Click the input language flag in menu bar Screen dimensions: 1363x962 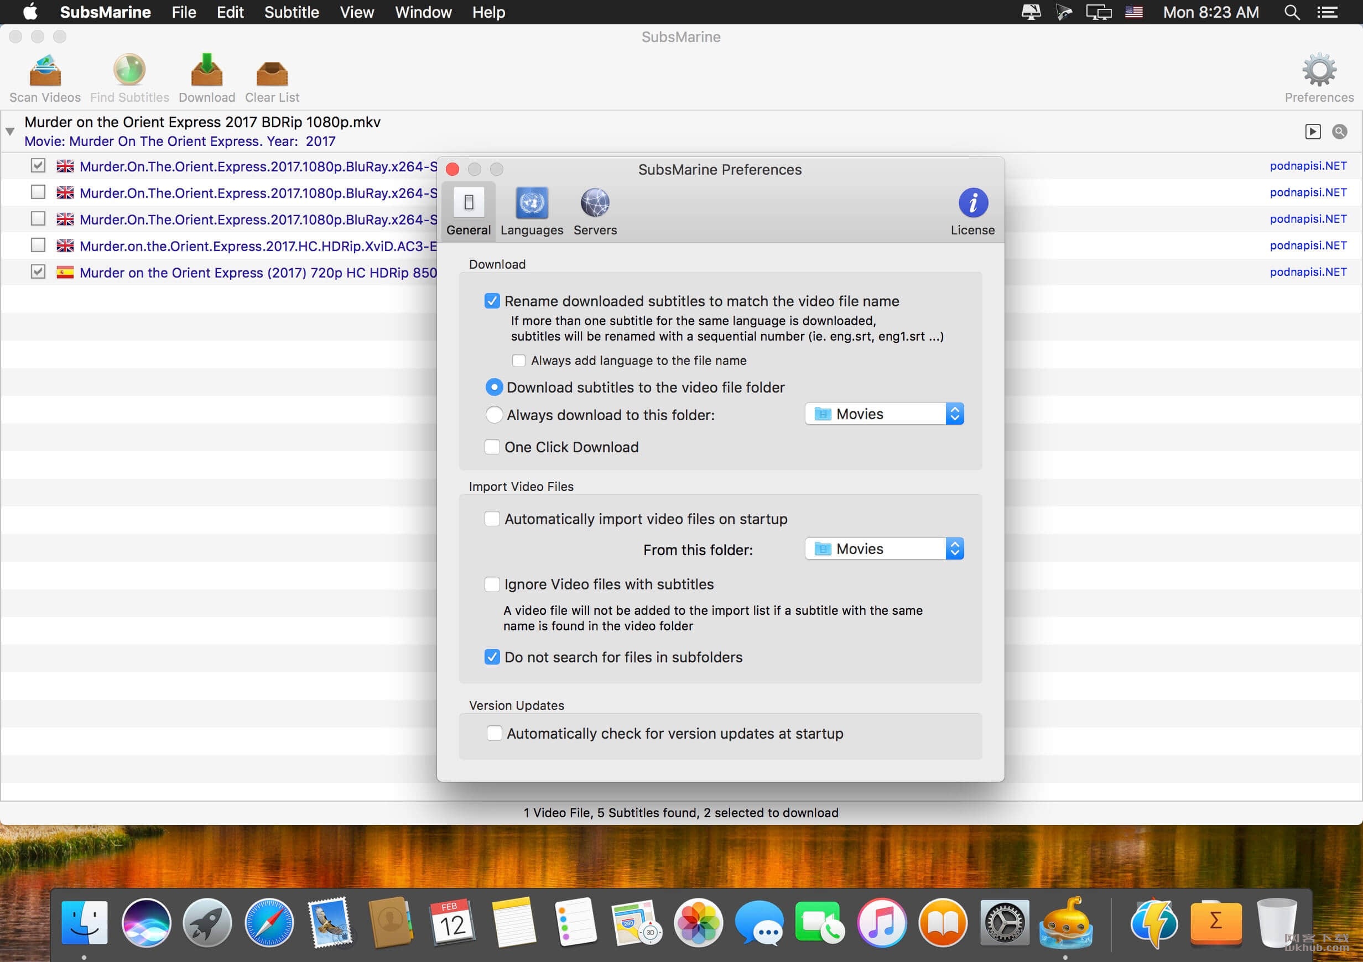(1134, 12)
